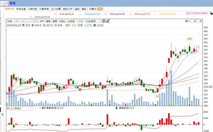
Task: Toggle the 外資 overlay button
Action: point(16,21)
